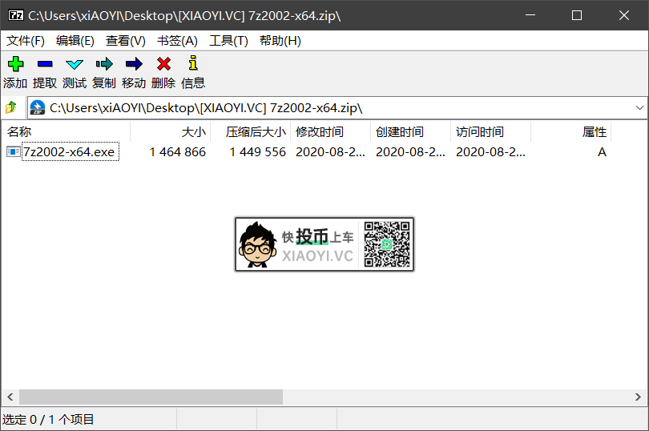Viewport: 649px width, 431px height.
Task: Open the 文件(F) menu
Action: [x=26, y=41]
